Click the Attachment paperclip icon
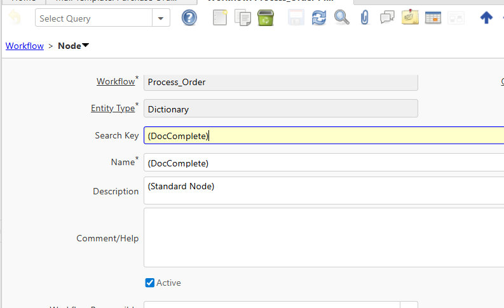 coord(364,18)
